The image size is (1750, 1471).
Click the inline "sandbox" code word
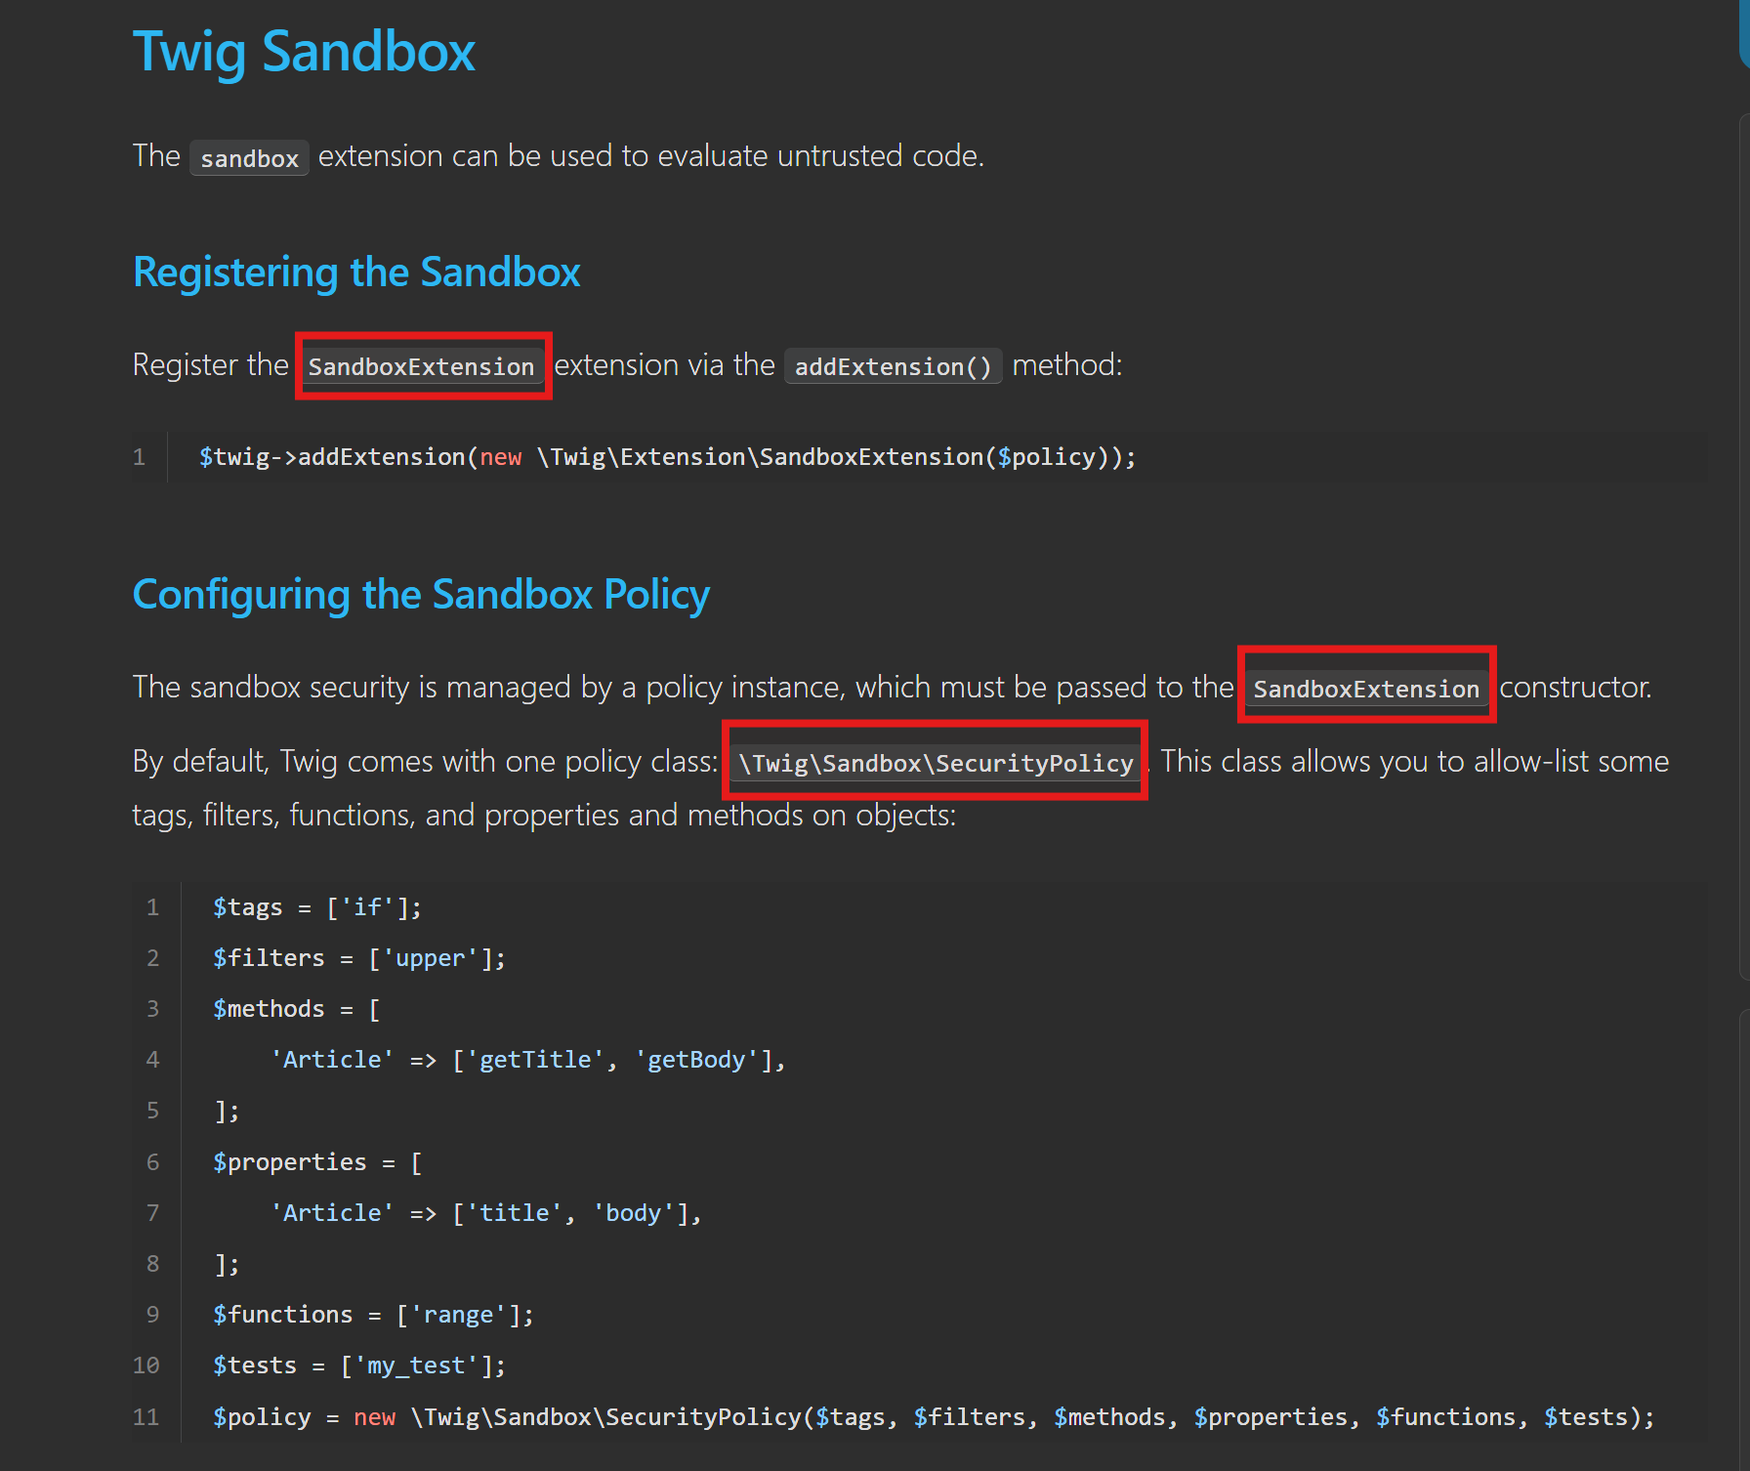[249, 158]
